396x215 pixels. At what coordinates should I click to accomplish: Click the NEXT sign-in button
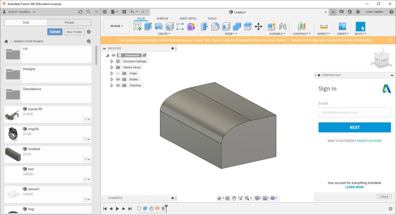355,127
